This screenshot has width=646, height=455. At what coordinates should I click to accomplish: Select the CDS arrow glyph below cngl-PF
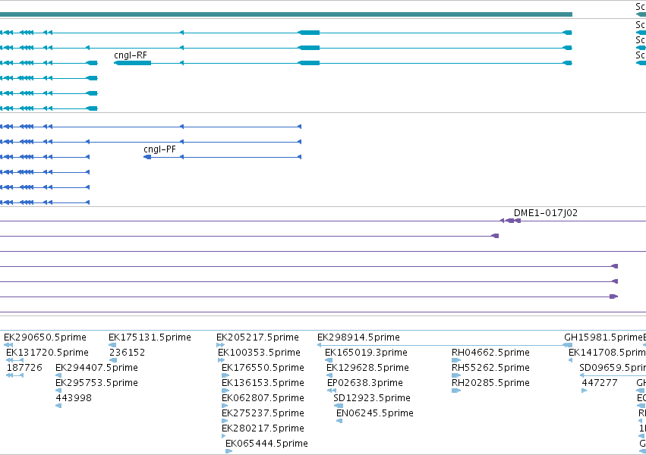[147, 157]
